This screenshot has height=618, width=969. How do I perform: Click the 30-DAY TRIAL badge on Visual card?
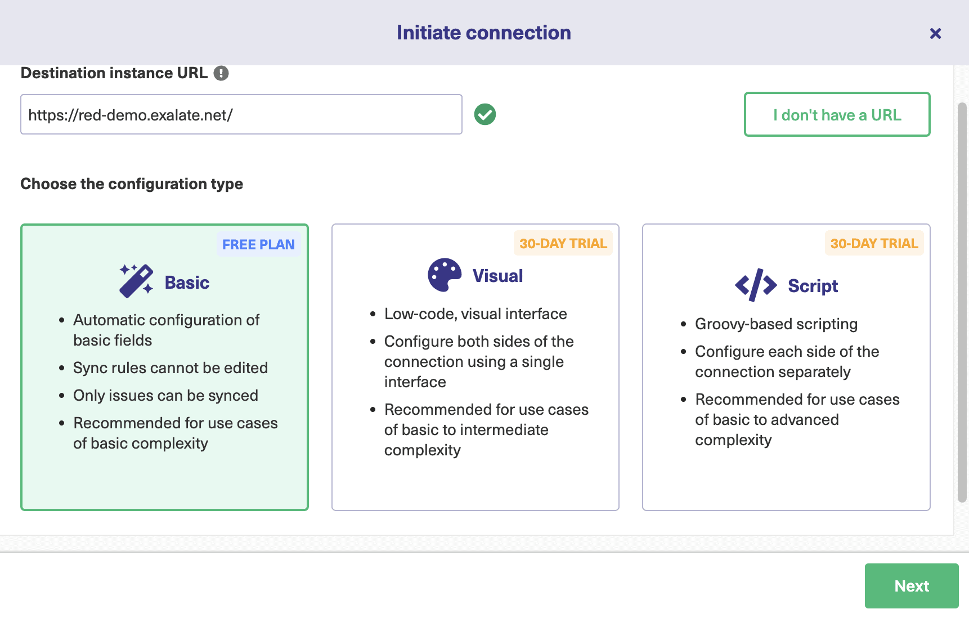tap(563, 243)
